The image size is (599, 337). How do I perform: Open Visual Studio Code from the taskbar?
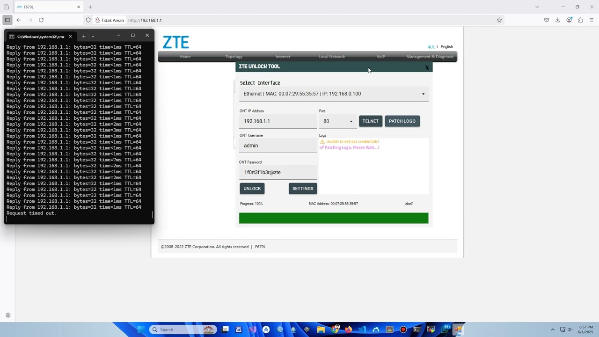(362, 330)
